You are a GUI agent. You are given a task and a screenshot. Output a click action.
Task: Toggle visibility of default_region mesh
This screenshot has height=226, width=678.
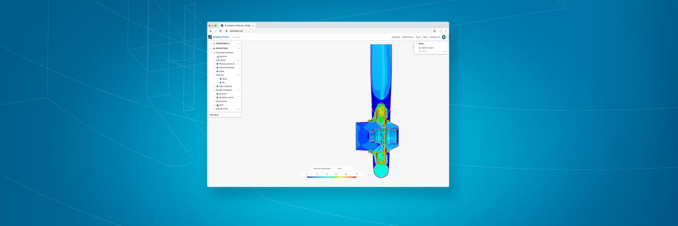[x=420, y=47]
